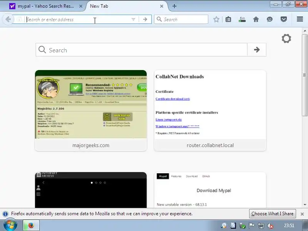
Task: Open the network tray icon
Action: coord(261,226)
